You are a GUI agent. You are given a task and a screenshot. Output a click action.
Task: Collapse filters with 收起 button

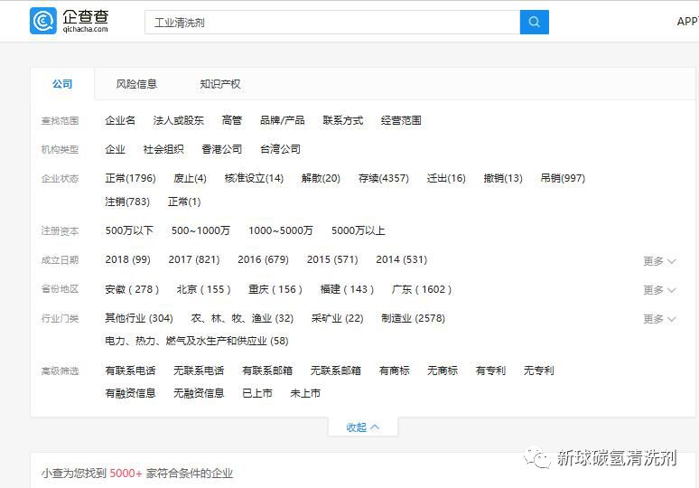point(362,427)
